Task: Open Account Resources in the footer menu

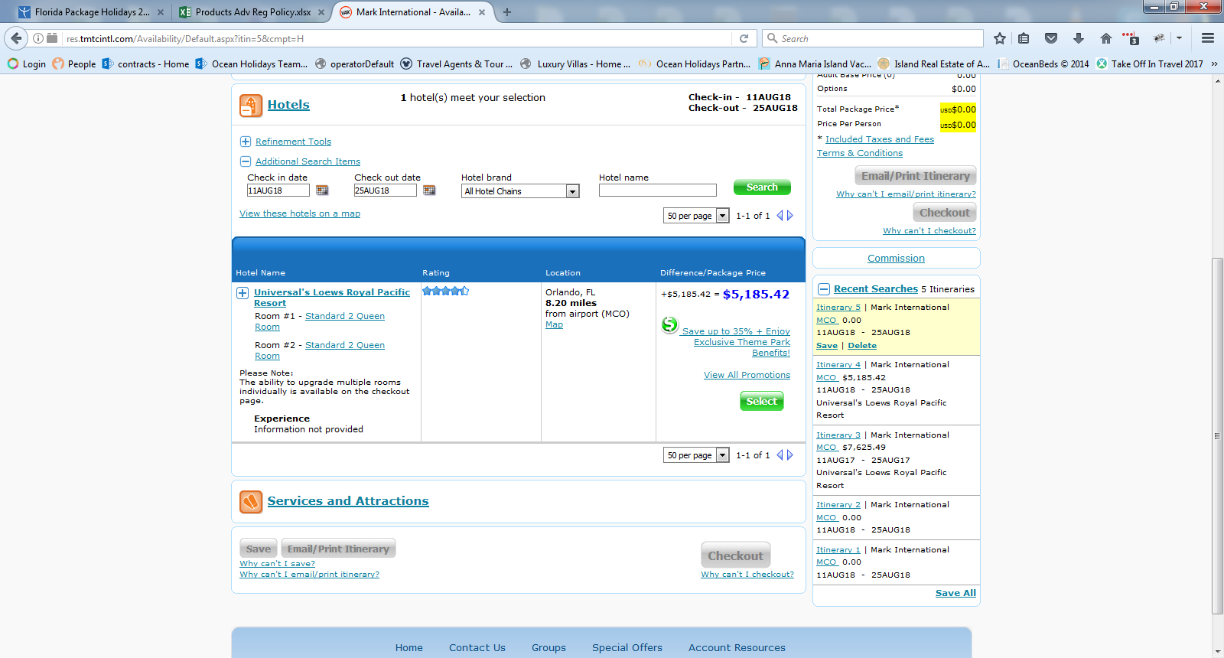Action: (737, 648)
